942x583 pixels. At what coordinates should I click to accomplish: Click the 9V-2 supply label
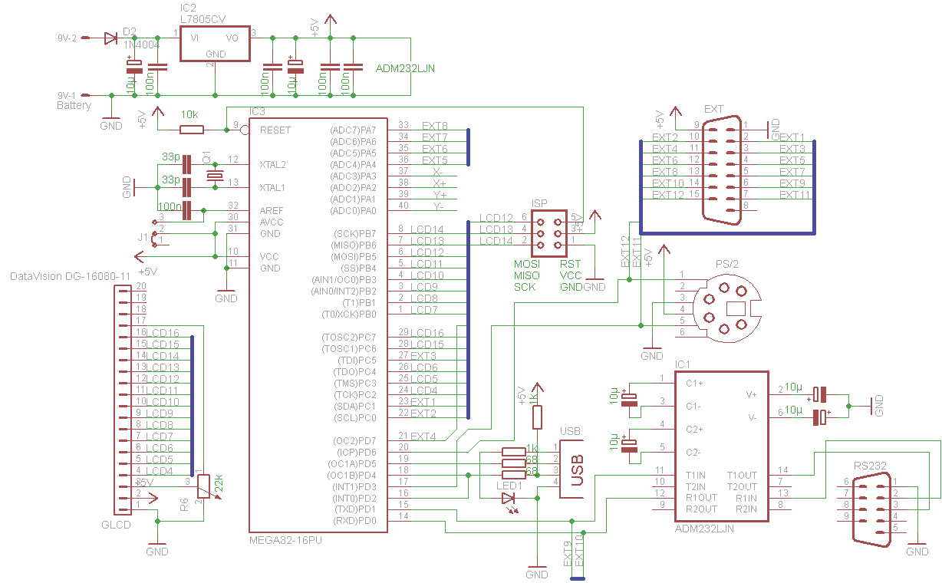(68, 38)
